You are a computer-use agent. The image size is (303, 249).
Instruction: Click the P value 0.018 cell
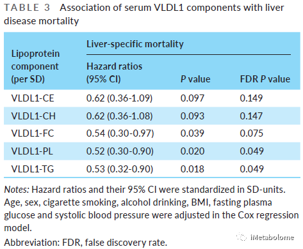tap(192, 169)
